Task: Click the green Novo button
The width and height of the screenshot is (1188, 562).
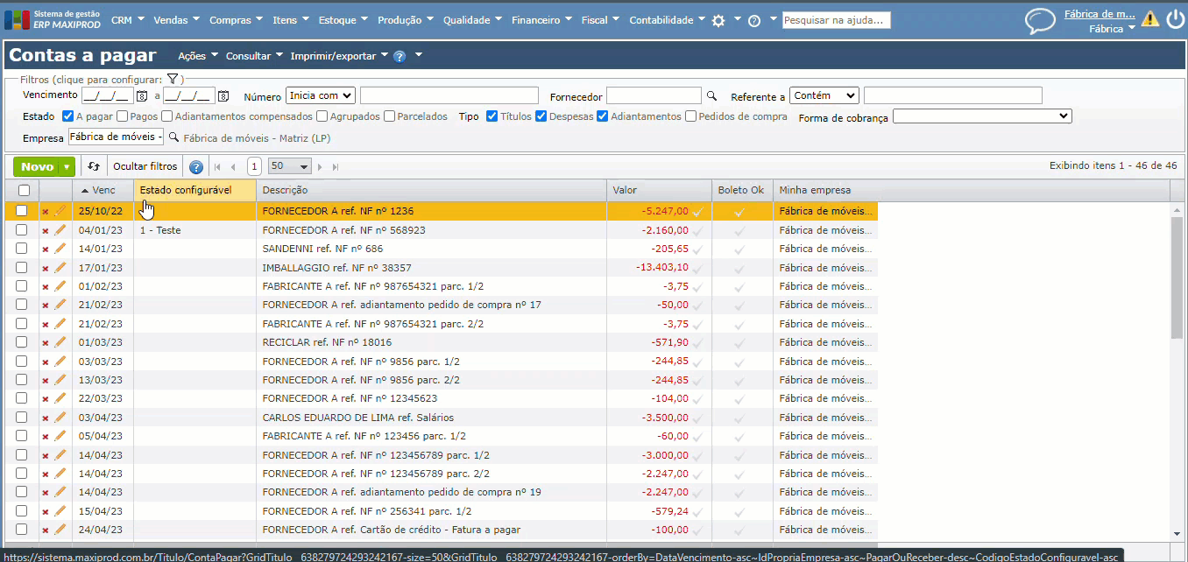Action: click(37, 166)
